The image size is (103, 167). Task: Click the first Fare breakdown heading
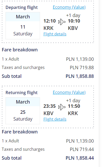pos(20,50)
